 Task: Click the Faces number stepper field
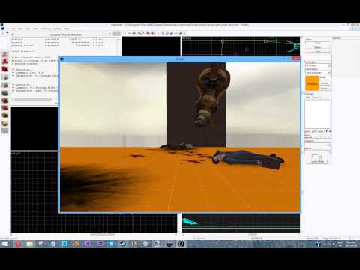(316, 157)
